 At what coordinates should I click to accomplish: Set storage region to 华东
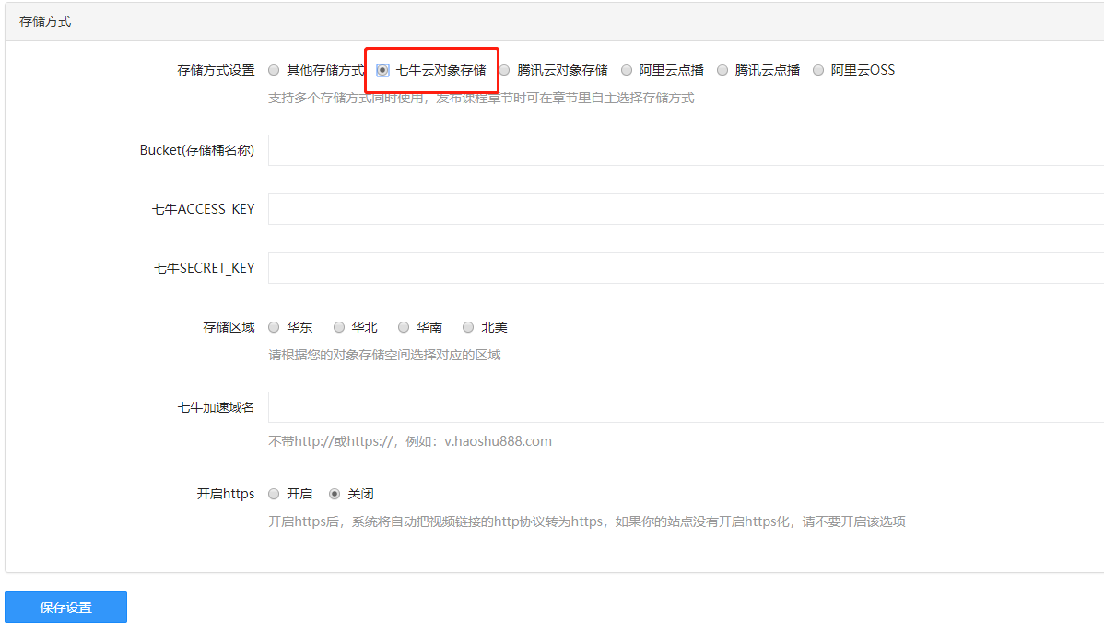tap(274, 327)
